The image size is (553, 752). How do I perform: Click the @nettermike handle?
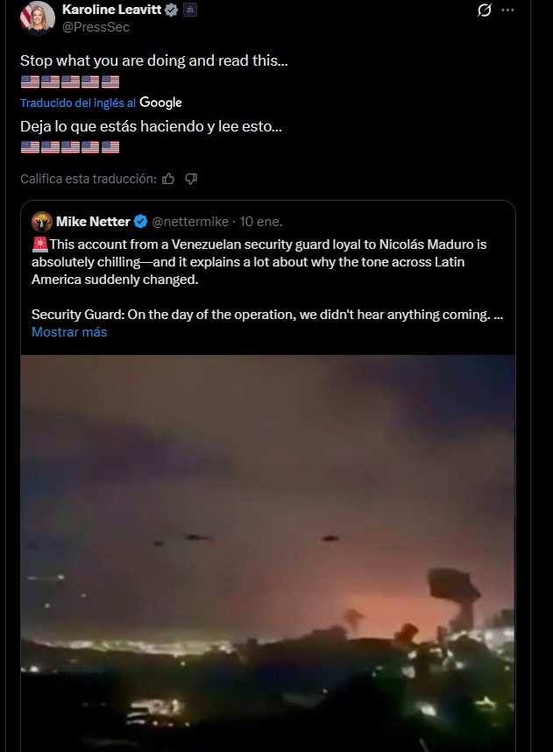pos(191,222)
